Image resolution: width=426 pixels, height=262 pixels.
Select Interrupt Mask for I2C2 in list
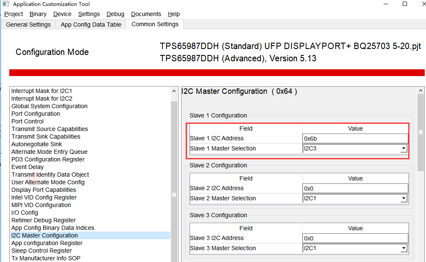click(90, 98)
